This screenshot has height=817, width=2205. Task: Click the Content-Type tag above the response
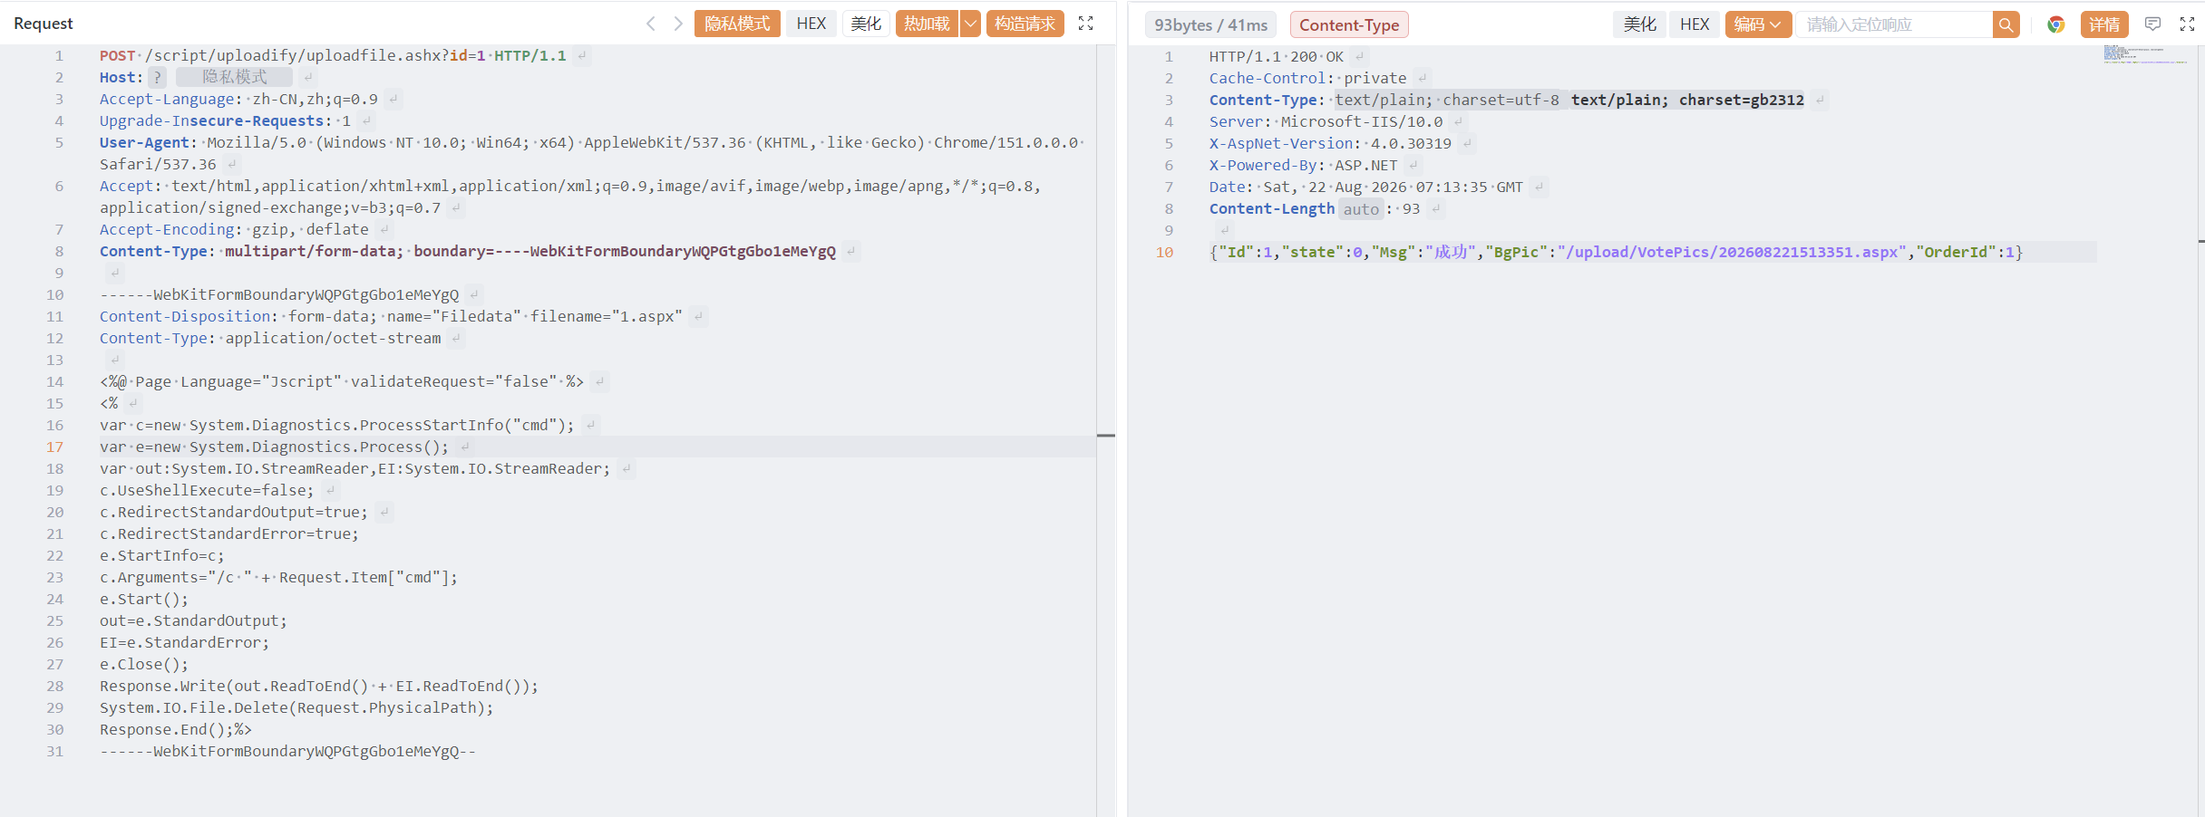click(x=1349, y=24)
